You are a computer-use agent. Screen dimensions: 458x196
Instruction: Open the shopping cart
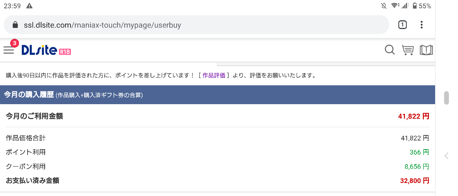408,50
